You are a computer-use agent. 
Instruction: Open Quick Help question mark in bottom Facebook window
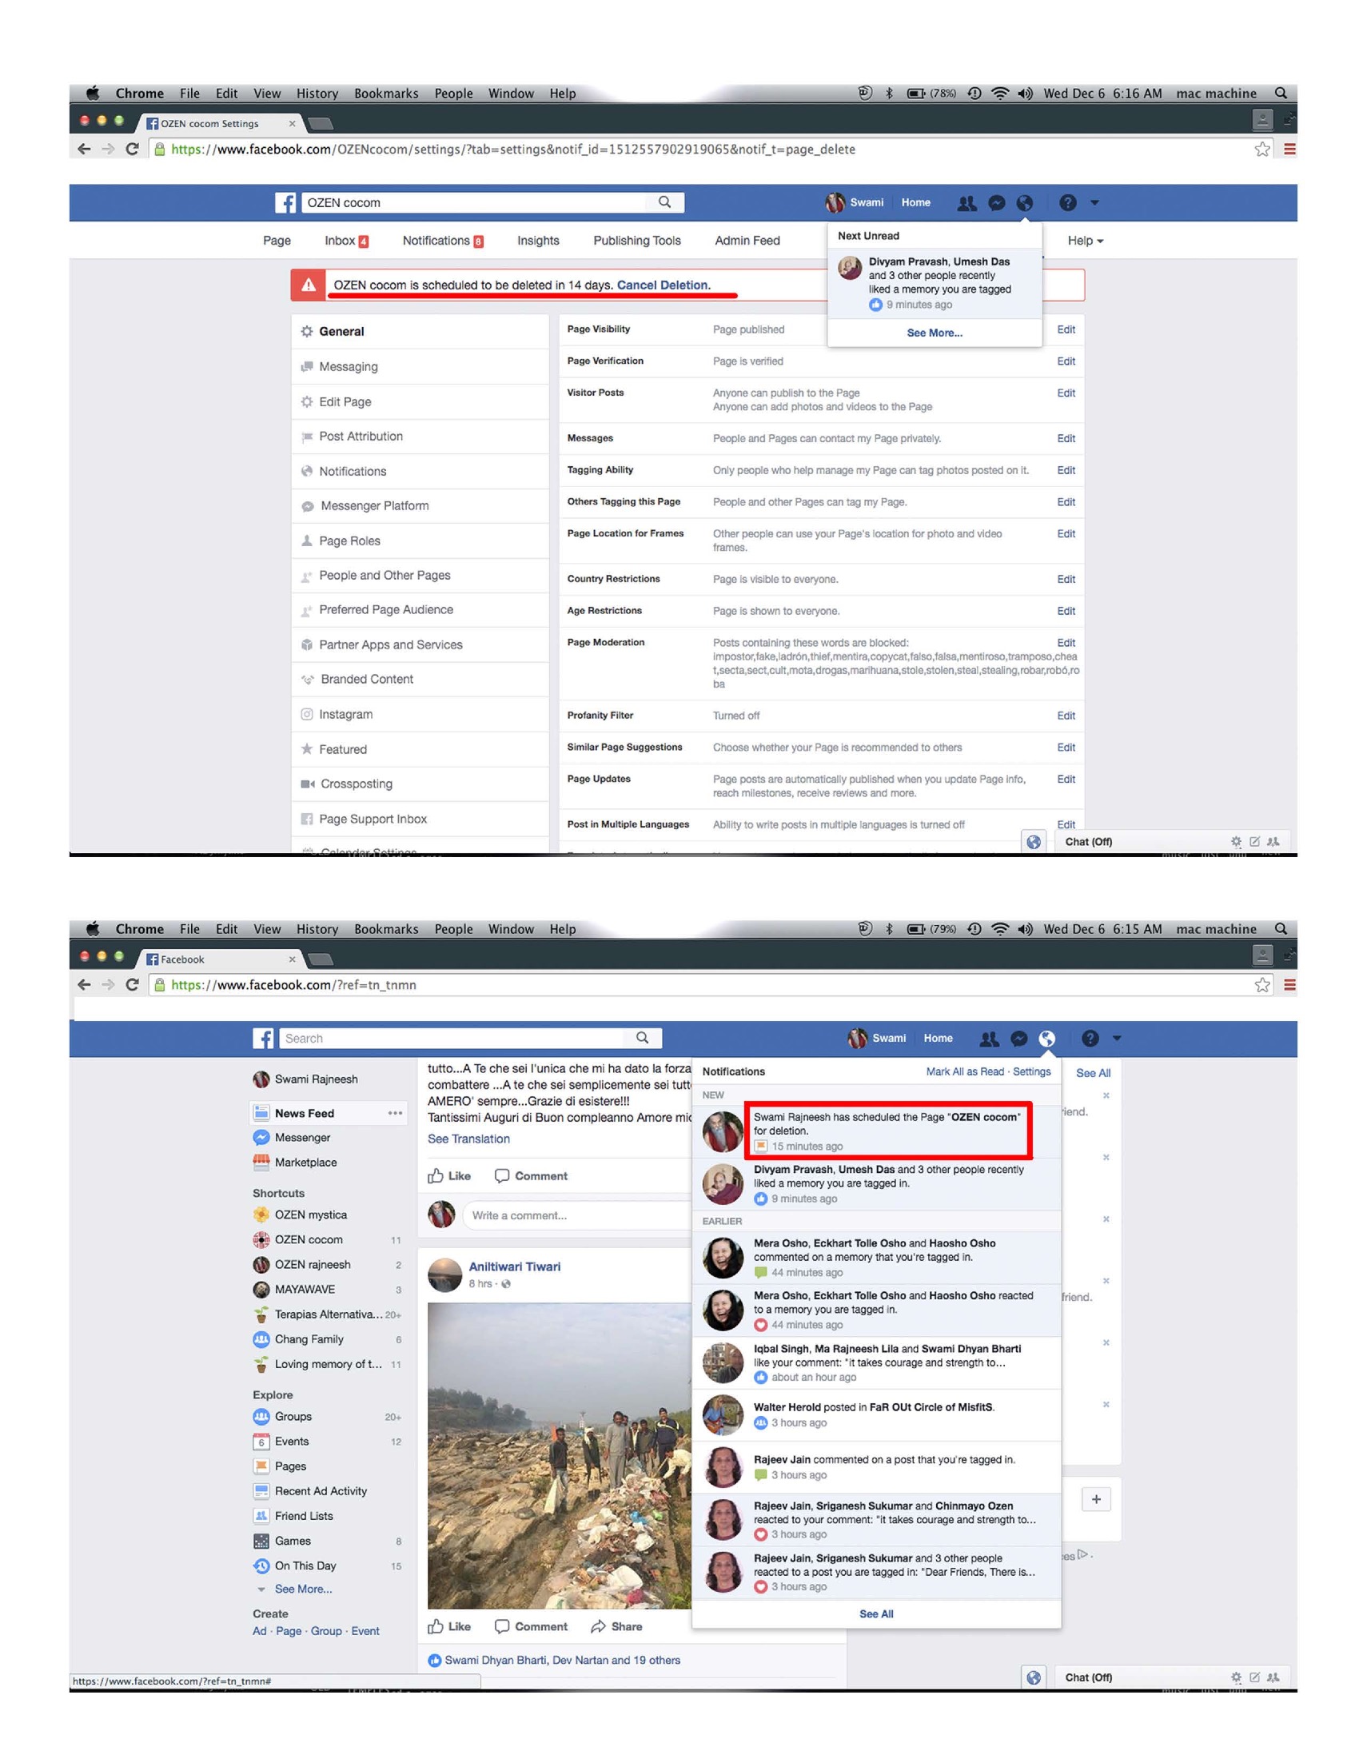[x=1090, y=1039]
